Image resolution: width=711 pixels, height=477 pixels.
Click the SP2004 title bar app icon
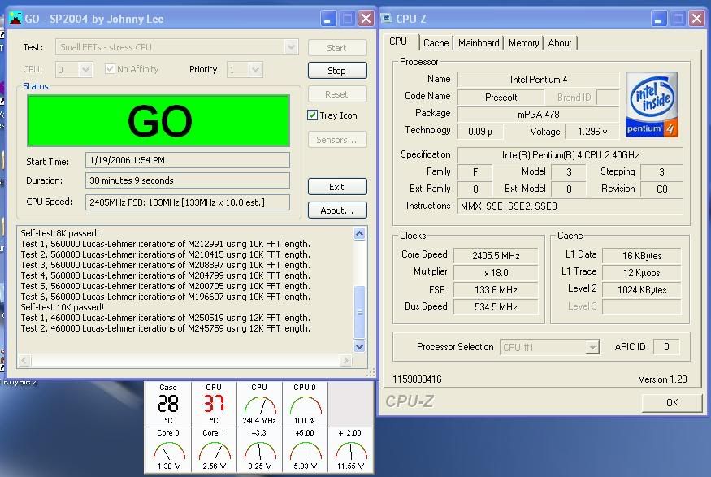coord(15,18)
